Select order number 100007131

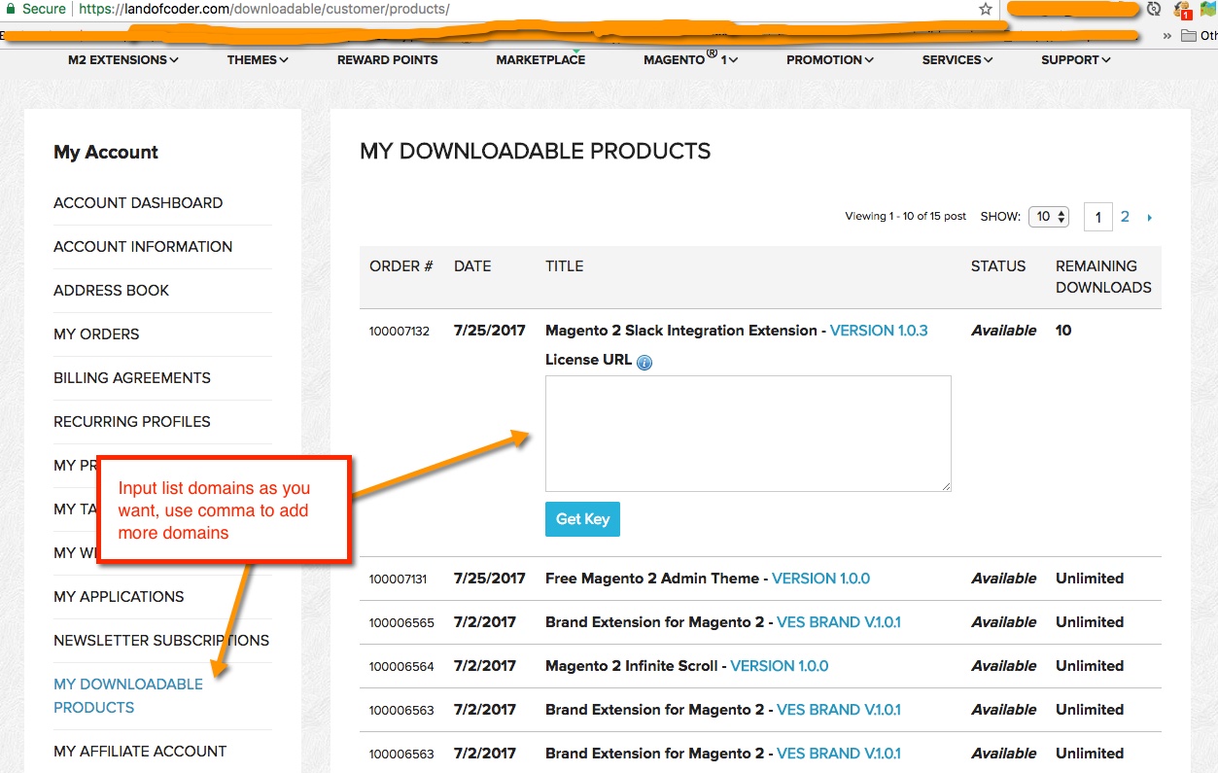point(400,580)
